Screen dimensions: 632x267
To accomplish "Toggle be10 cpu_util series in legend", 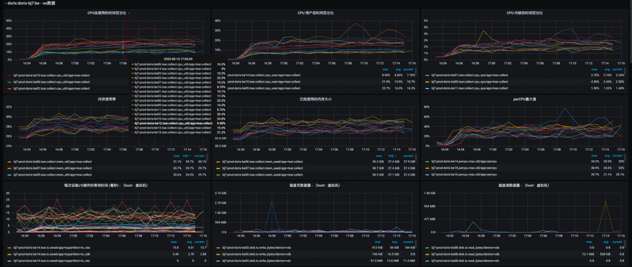I will pyautogui.click(x=51, y=75).
